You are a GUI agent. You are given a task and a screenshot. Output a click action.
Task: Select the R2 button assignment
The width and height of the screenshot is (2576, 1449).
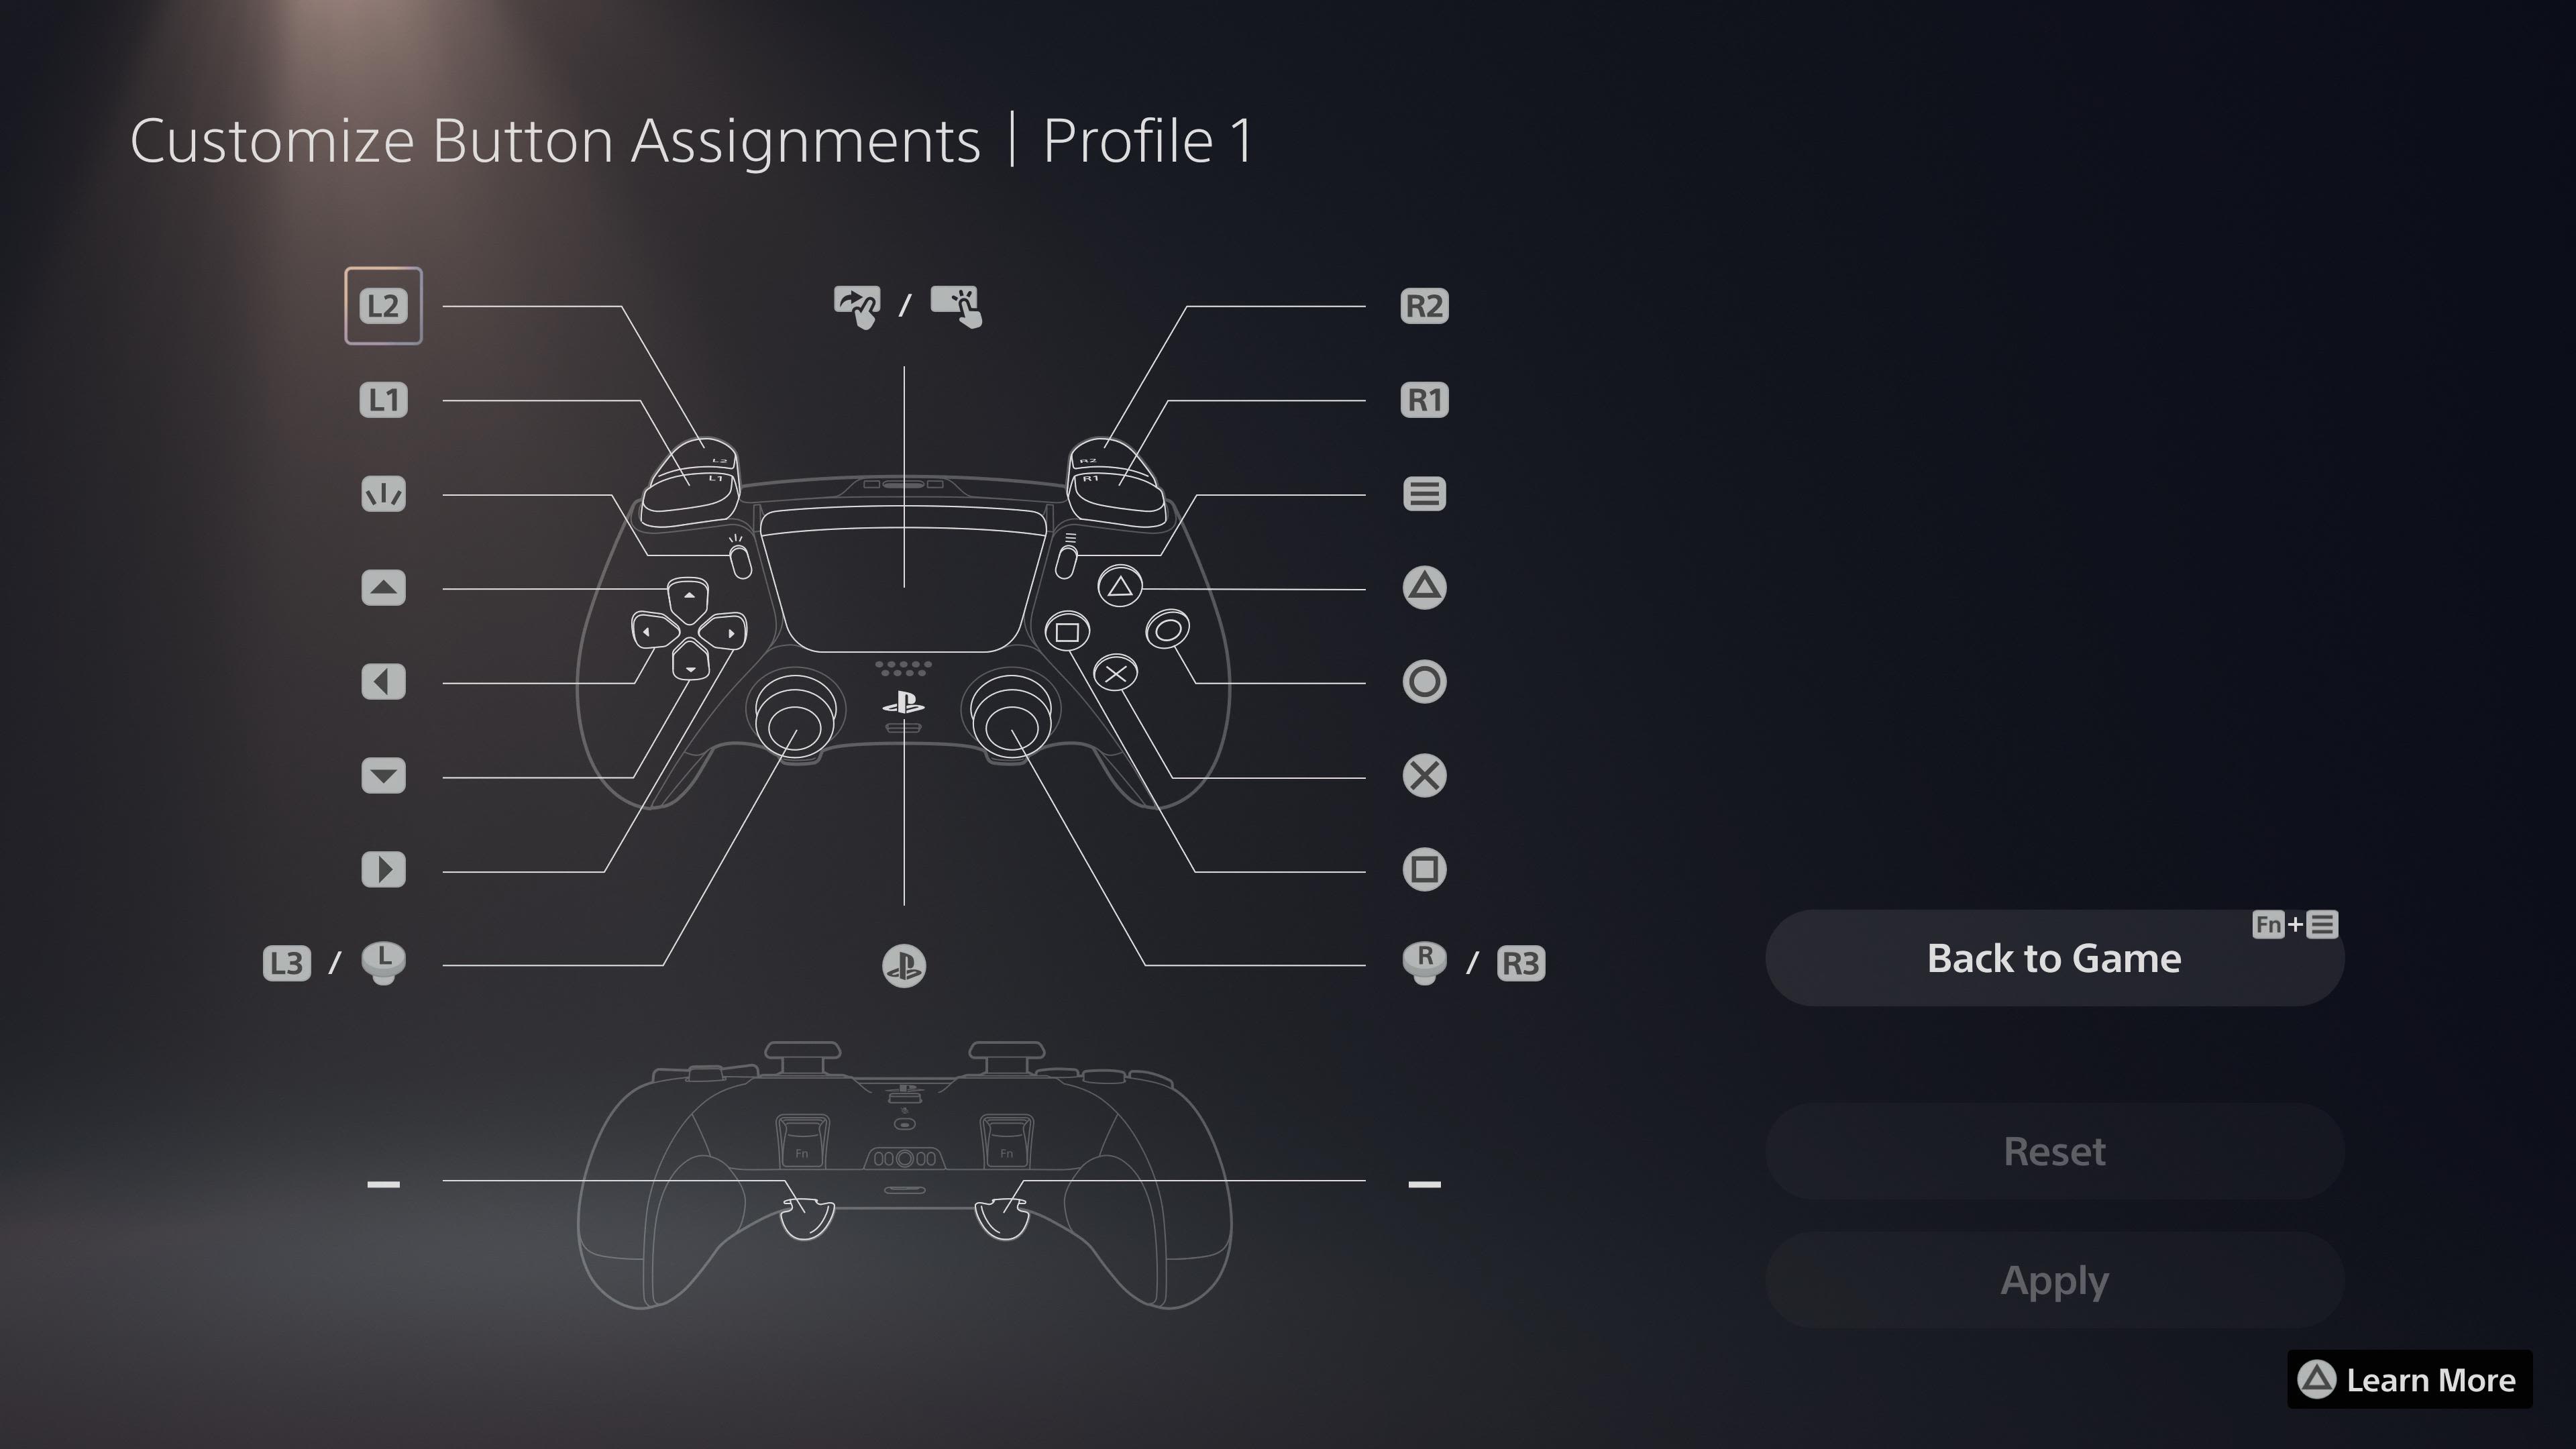(x=1424, y=305)
